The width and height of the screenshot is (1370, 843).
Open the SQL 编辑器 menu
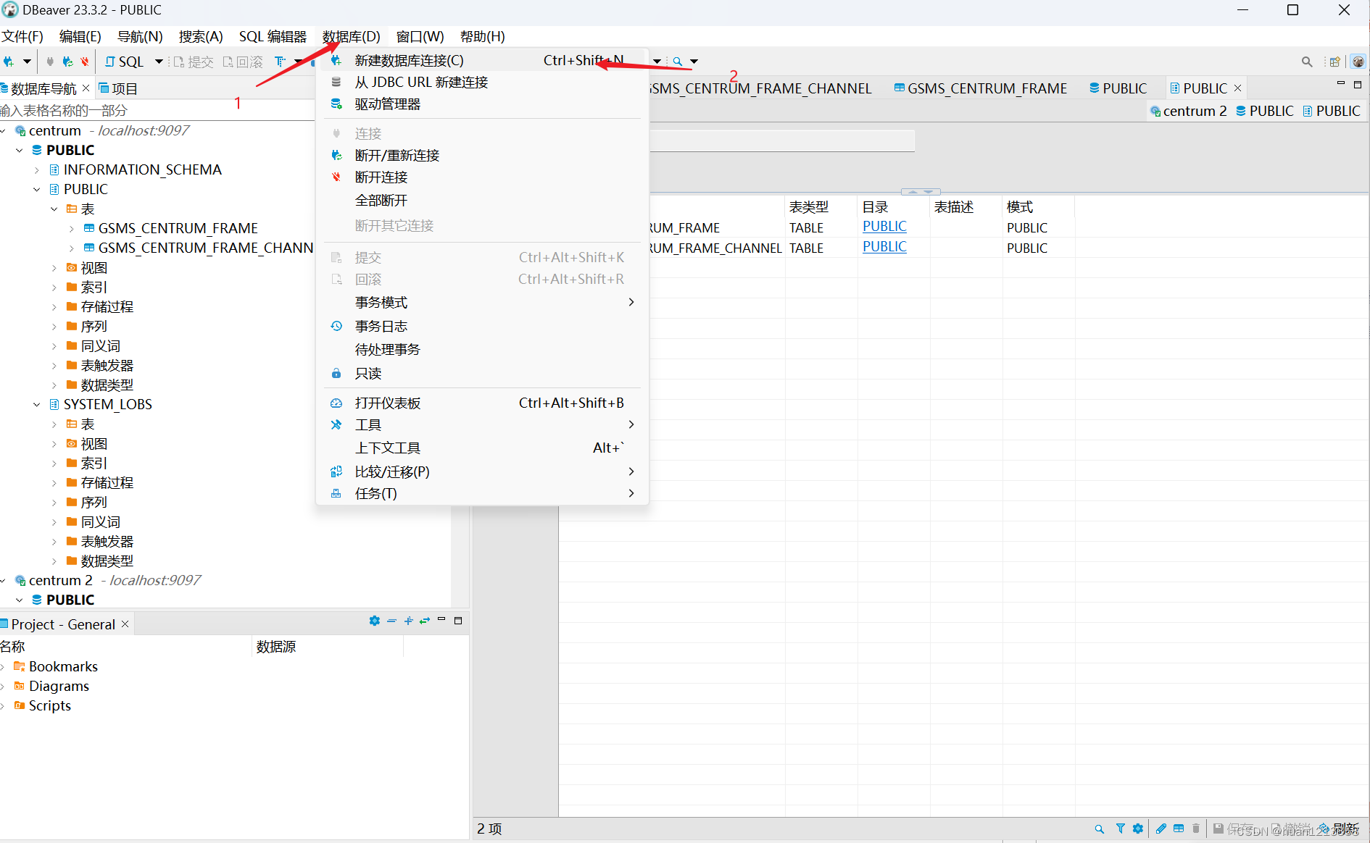pos(273,36)
